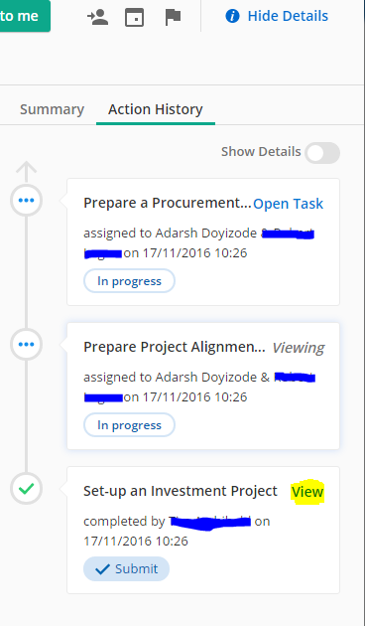This screenshot has width=365, height=626.
Task: Click ellipsis marker for Project Alignment task
Action: [27, 344]
